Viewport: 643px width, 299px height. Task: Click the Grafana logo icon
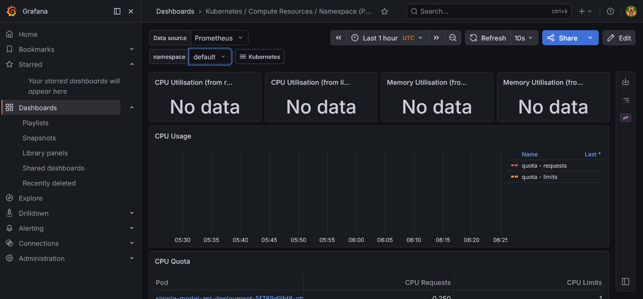tap(11, 11)
